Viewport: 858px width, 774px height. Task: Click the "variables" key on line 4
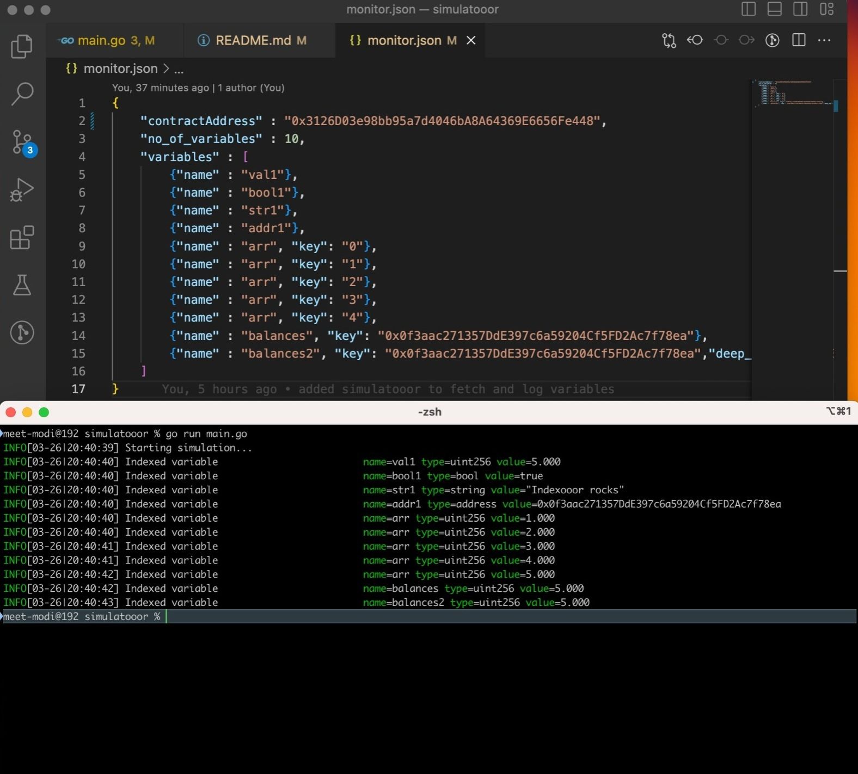pos(180,157)
